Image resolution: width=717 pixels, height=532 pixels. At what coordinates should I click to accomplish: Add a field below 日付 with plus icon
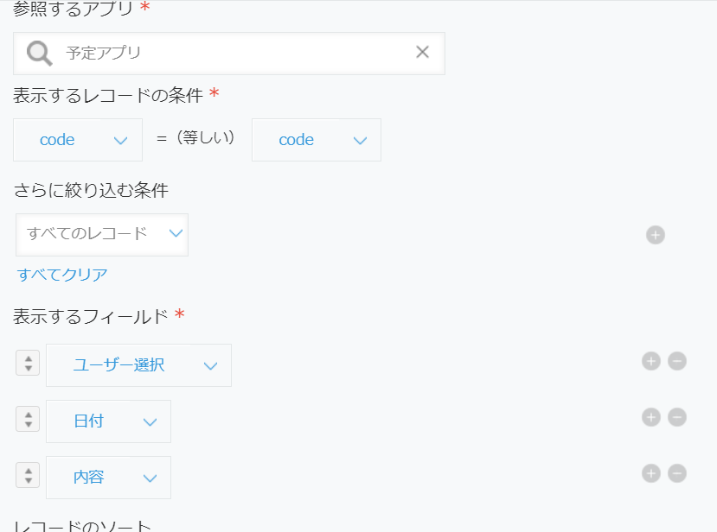point(650,417)
